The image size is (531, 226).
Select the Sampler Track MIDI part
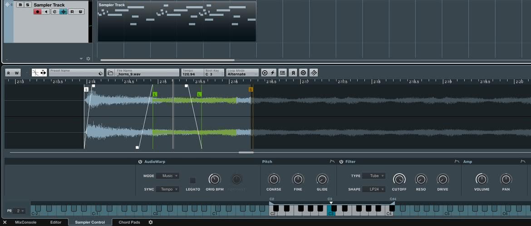click(x=177, y=22)
